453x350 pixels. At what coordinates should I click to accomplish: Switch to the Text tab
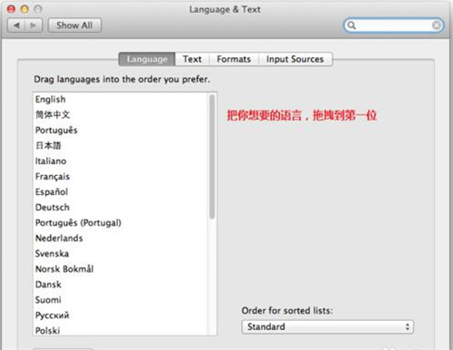click(x=192, y=59)
